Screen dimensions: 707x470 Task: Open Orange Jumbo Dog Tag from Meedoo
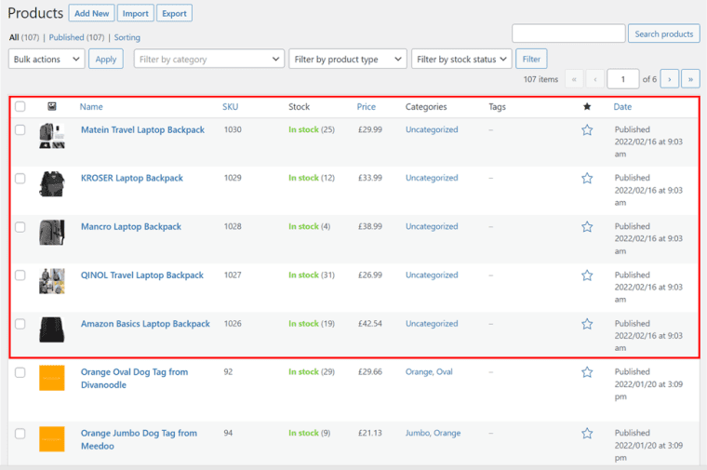click(139, 439)
